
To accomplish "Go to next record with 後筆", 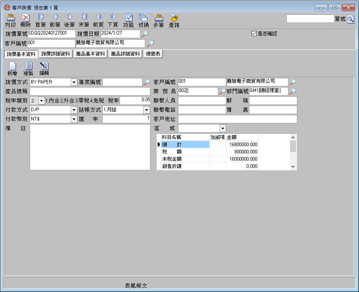I will point(69,20).
